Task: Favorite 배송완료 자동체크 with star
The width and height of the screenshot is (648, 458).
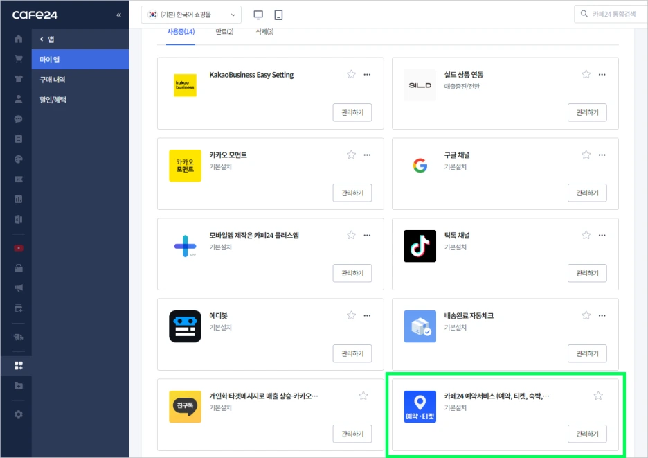Action: [586, 315]
